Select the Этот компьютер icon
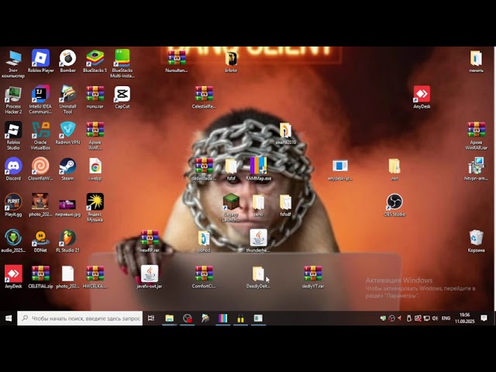 coord(13,64)
